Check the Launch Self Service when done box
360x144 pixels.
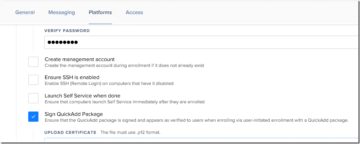pos(33,98)
